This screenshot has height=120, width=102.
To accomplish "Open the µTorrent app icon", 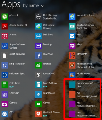I will pyautogui.click(x=5, y=17).
